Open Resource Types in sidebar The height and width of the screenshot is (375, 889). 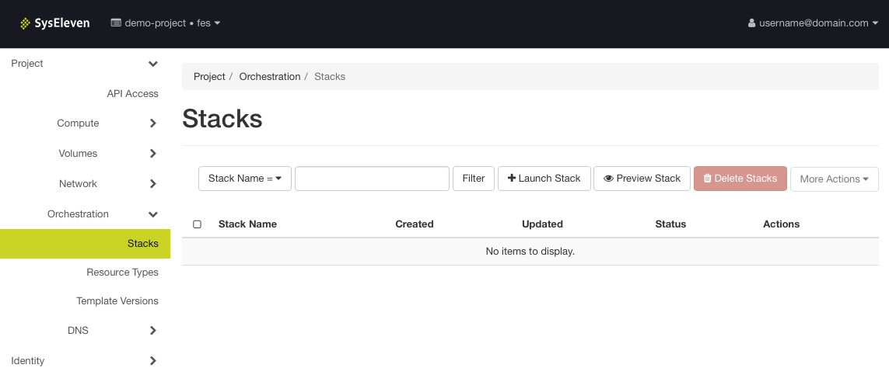point(122,272)
